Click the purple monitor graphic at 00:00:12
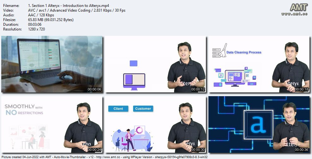The height and width of the screenshot is (159, 312). pyautogui.click(x=134, y=82)
